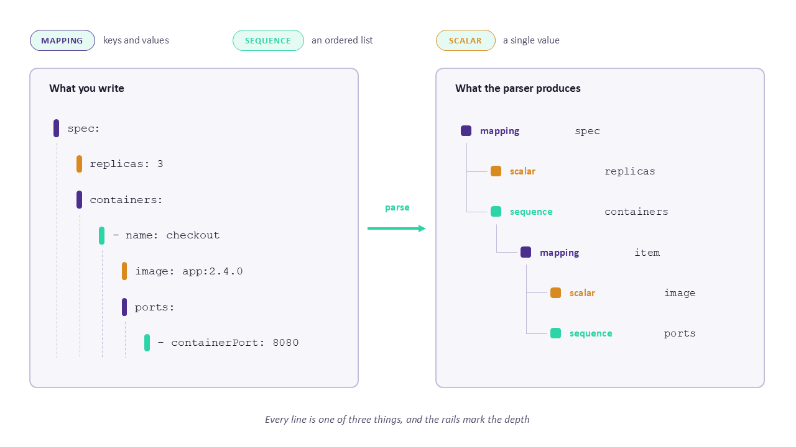Click the green marker before containerPort: 8080
Viewport: 796px width, 447px height.
click(147, 343)
